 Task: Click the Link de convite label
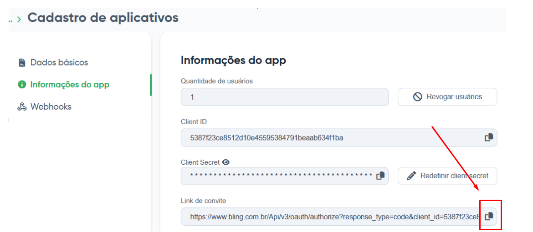pyautogui.click(x=203, y=201)
